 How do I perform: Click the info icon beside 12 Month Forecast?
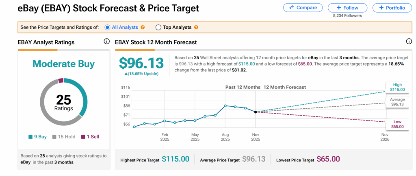(409, 42)
